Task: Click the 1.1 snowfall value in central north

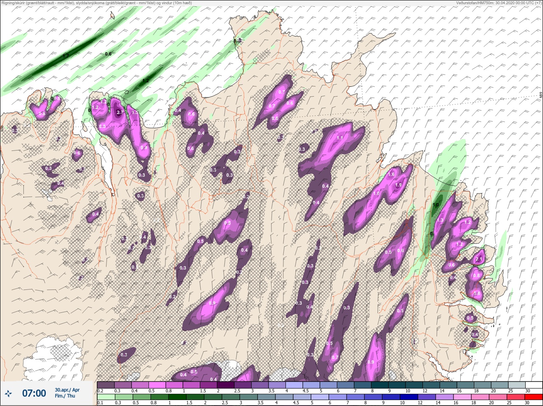Action: [340, 138]
